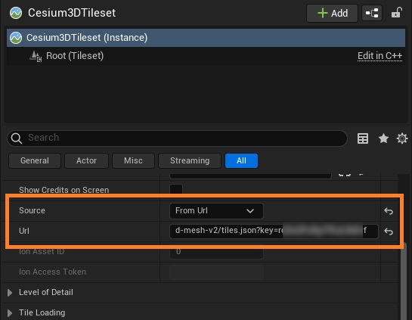Click the Cesium3DTileset actor title

click(x=72, y=13)
